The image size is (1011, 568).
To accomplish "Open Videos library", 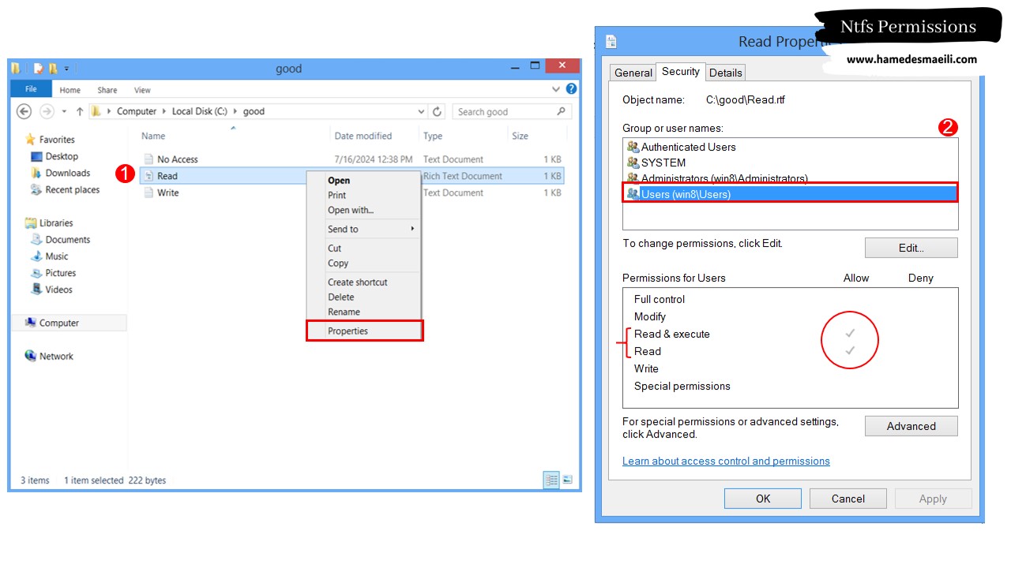I will coord(51,290).
